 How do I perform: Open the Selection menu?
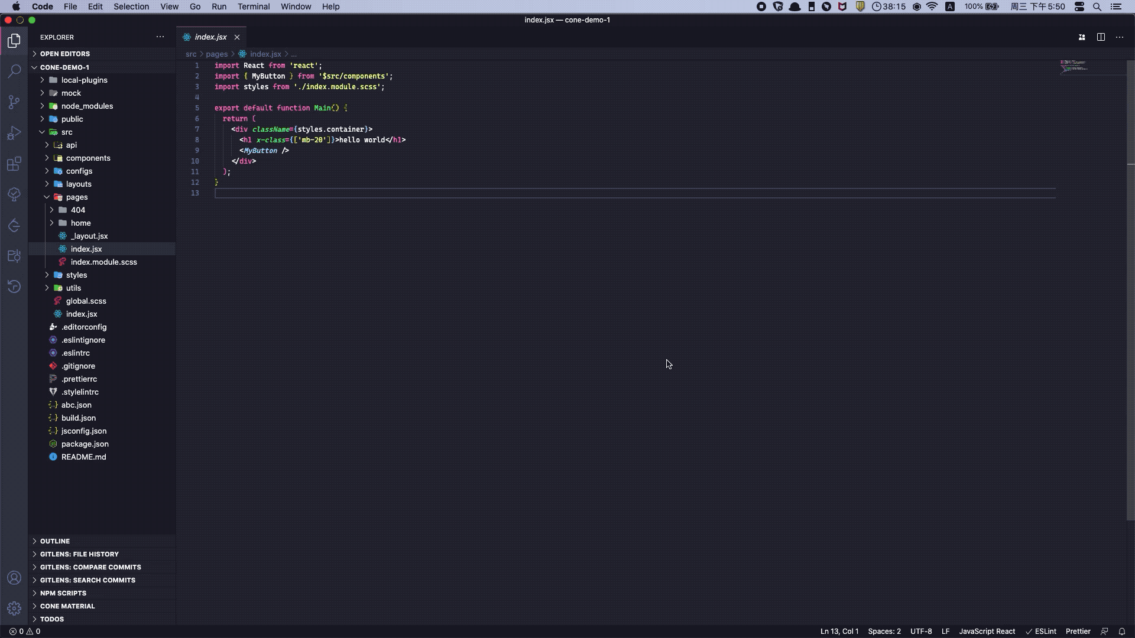tap(131, 6)
